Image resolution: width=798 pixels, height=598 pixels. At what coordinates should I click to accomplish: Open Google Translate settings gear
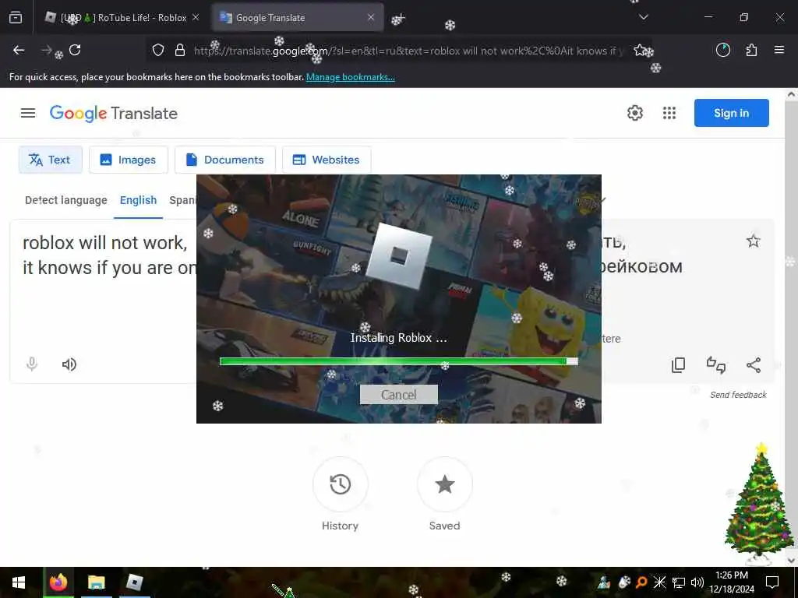point(635,113)
